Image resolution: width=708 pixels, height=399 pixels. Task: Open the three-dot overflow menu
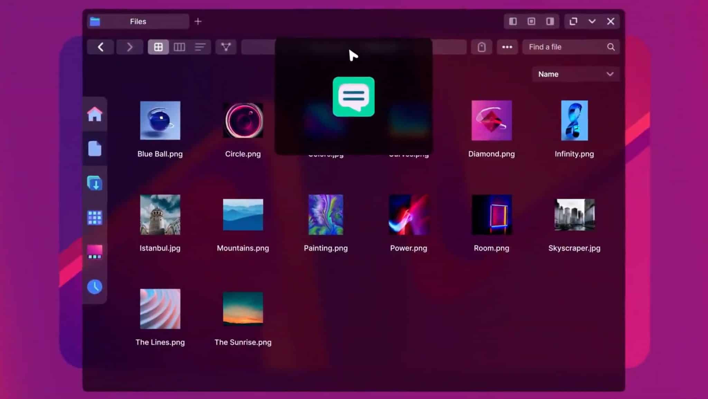507,47
